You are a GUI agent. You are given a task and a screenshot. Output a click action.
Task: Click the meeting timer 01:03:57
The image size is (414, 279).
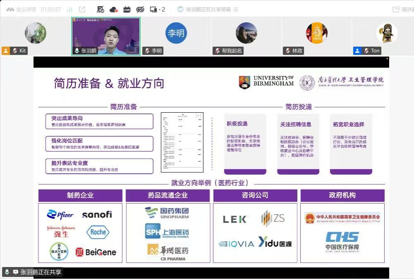(51, 9)
